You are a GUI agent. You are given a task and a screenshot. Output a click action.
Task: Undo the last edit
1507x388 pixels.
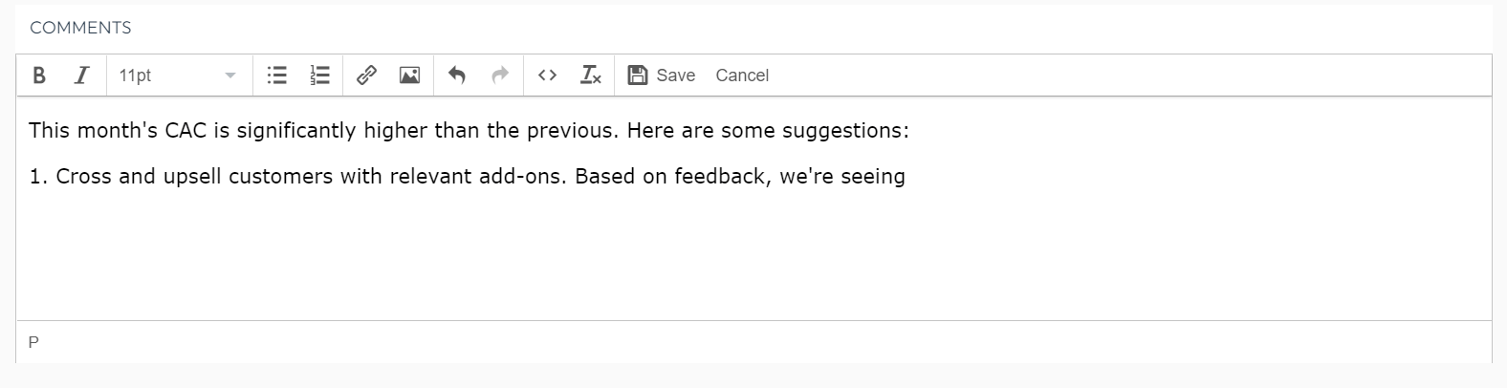pos(457,75)
